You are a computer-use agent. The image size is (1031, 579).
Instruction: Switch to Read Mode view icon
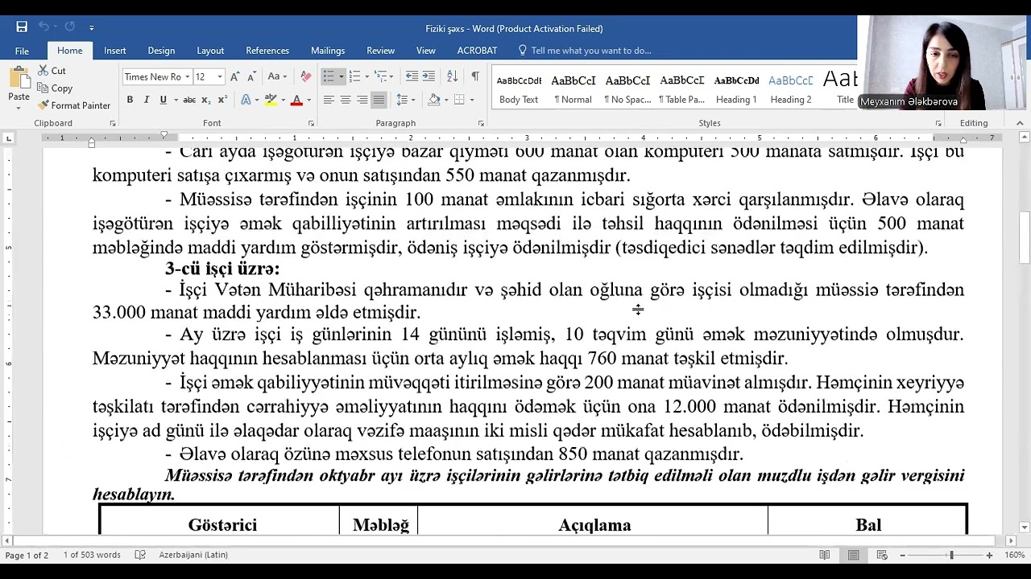click(825, 555)
